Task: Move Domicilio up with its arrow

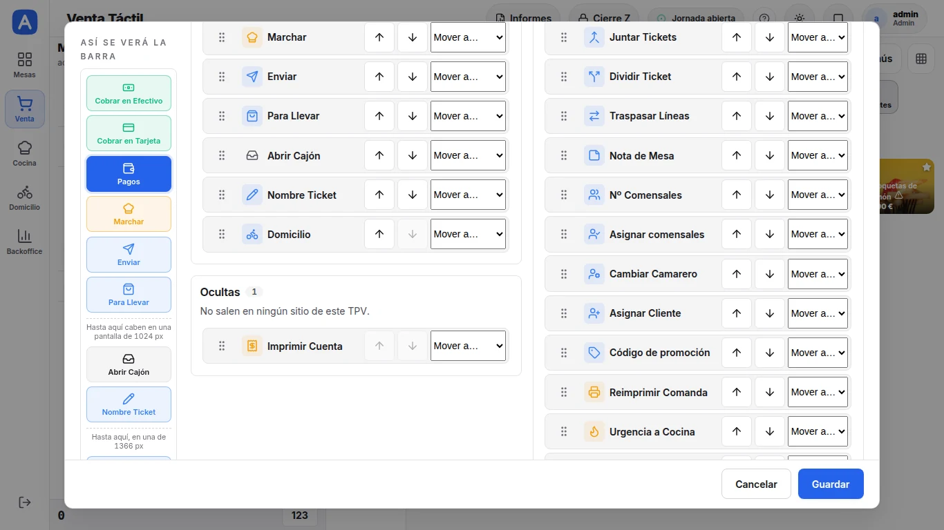Action: (x=379, y=234)
